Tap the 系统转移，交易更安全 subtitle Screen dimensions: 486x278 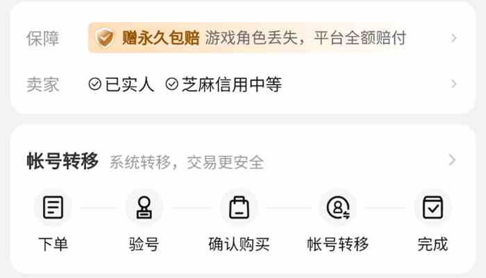tap(187, 162)
